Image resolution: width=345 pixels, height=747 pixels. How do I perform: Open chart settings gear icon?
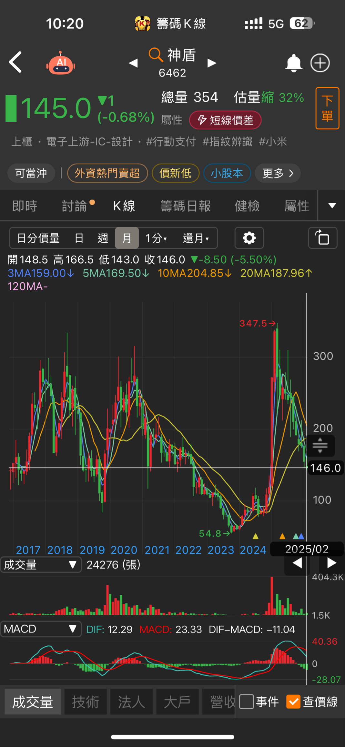point(249,238)
